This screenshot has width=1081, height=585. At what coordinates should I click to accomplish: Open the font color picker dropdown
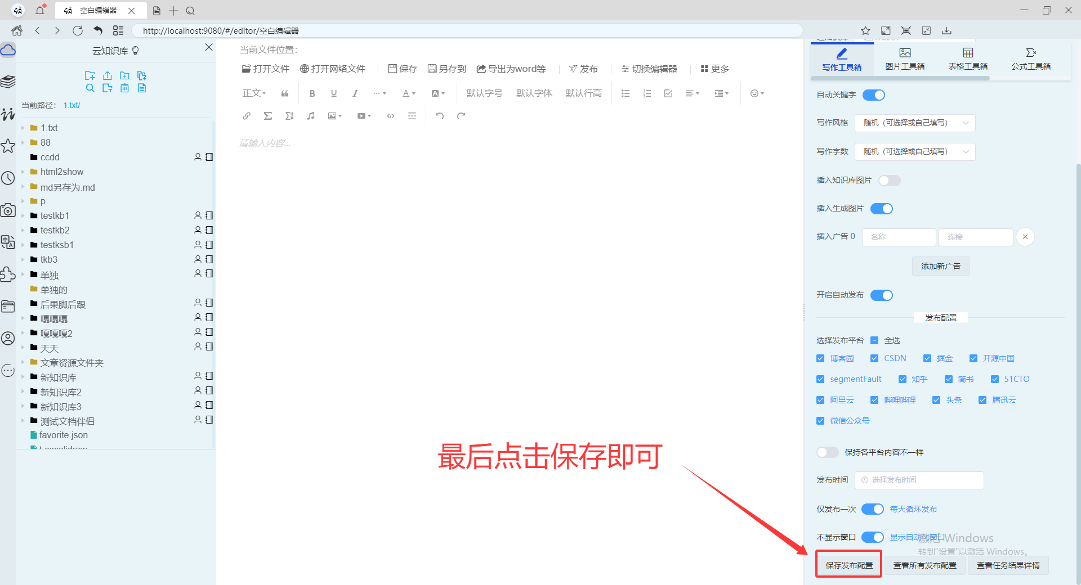pyautogui.click(x=409, y=93)
